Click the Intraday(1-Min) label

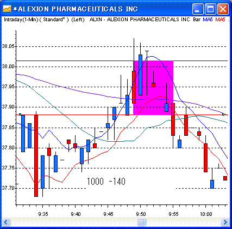click(x=21, y=20)
